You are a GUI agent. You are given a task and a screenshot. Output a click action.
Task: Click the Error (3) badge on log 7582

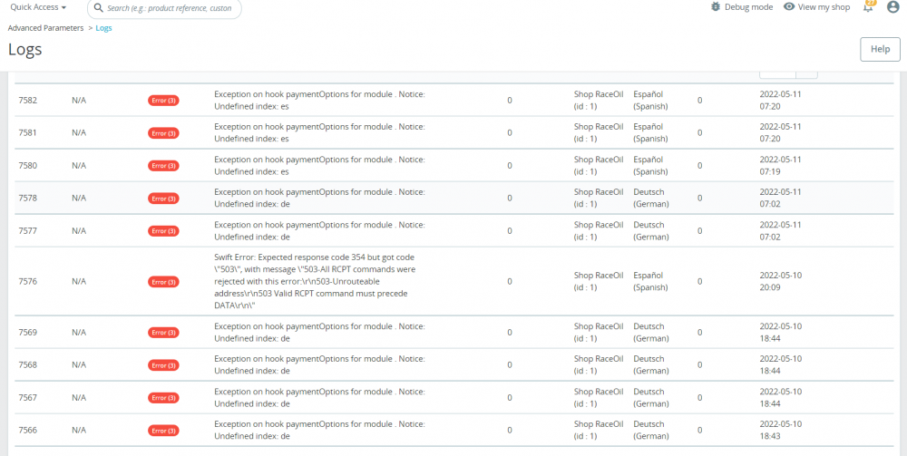click(163, 101)
